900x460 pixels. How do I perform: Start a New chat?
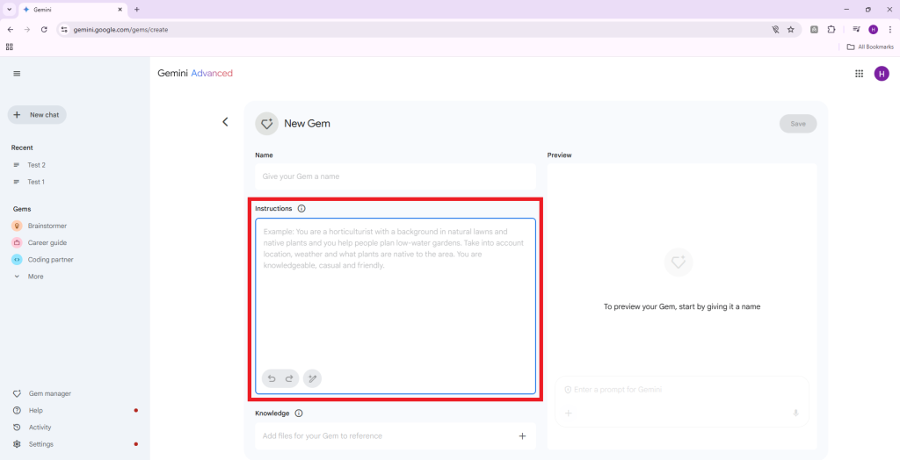pyautogui.click(x=37, y=115)
